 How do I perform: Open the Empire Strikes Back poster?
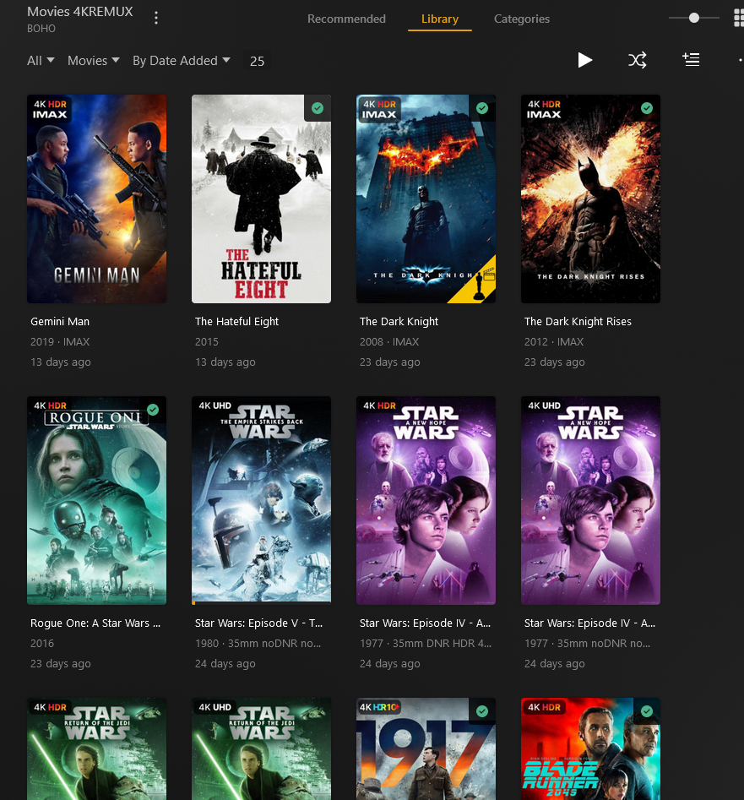(x=261, y=500)
